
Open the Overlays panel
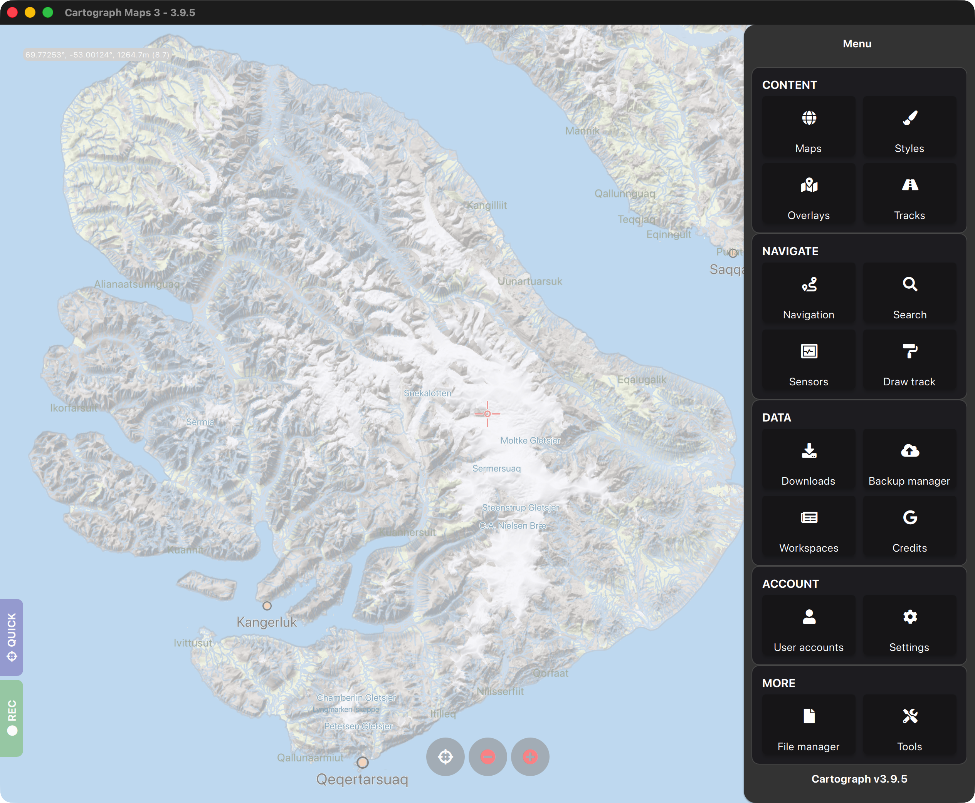(x=809, y=194)
